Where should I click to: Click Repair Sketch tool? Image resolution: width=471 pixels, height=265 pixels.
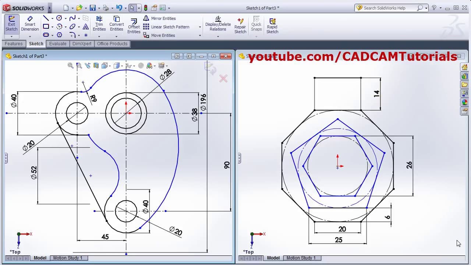pos(240,26)
